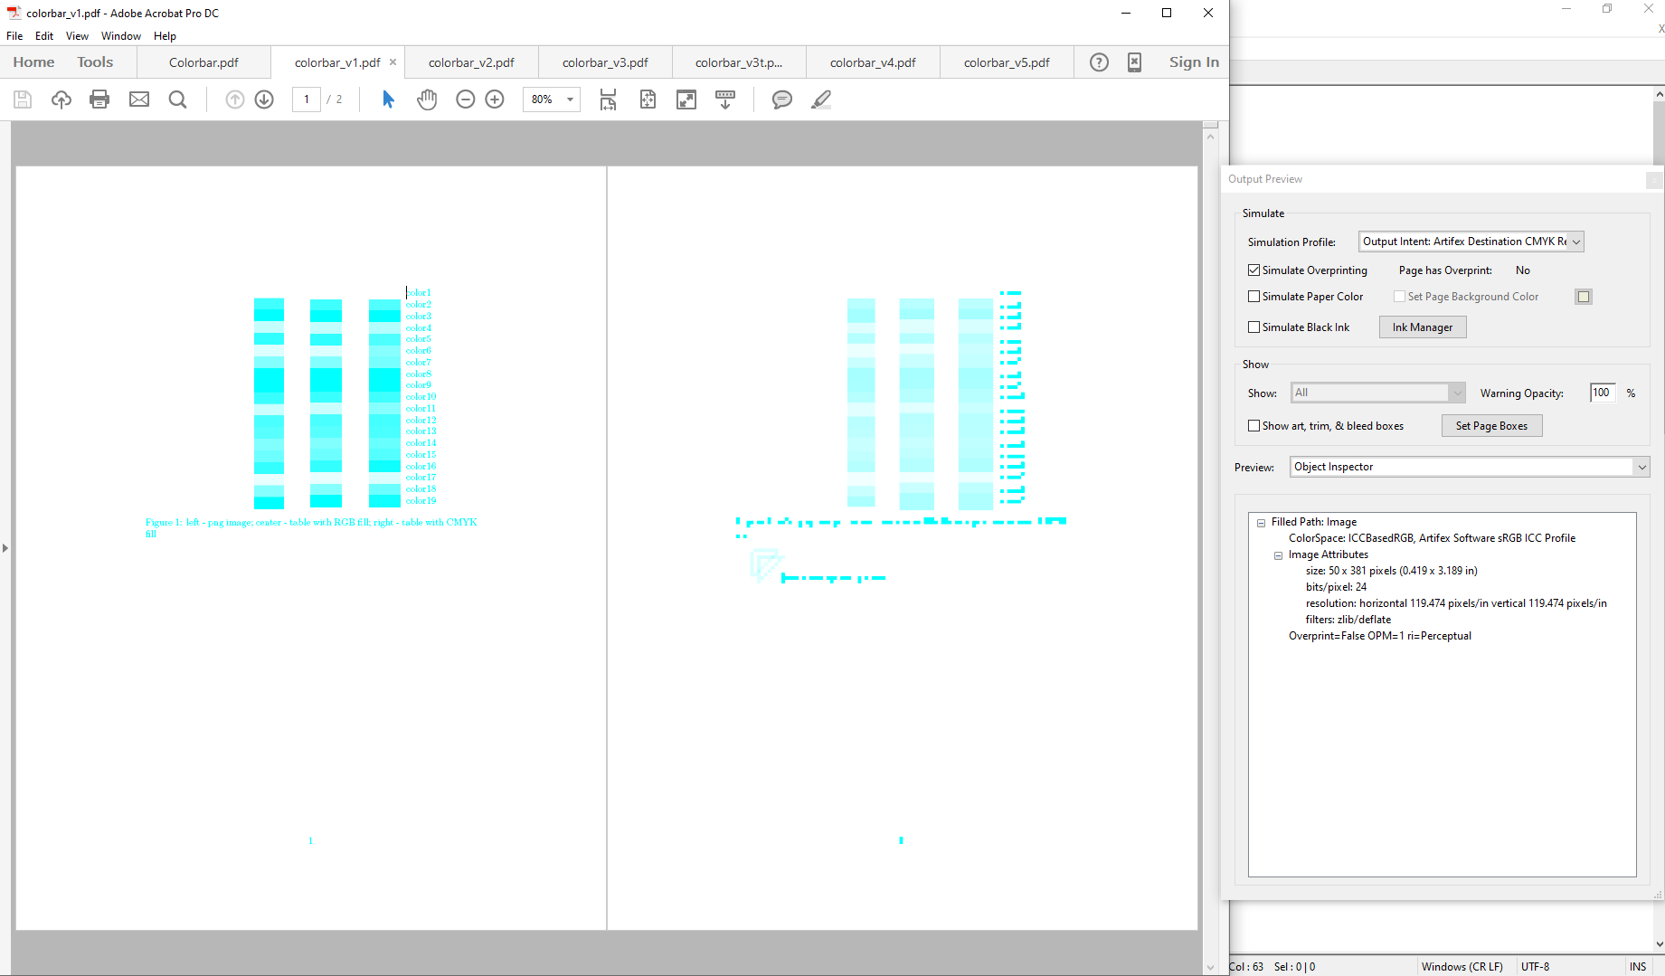The image size is (1665, 976).
Task: Click the Ink Manager button
Action: [x=1423, y=327]
